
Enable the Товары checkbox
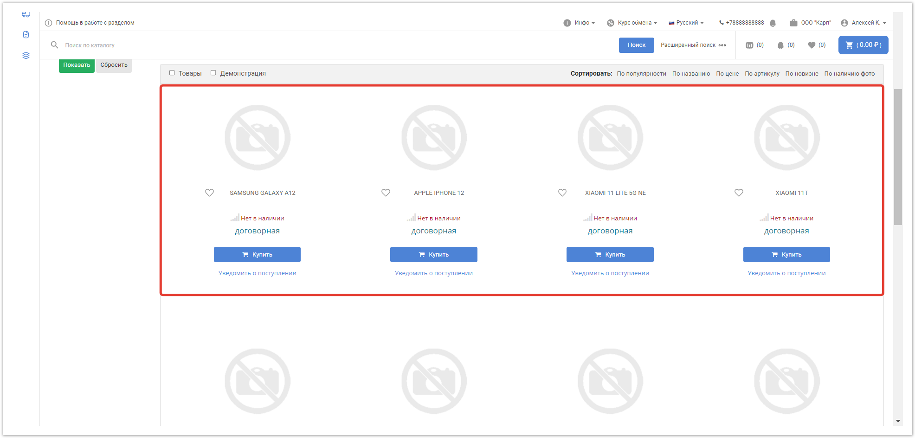click(172, 73)
